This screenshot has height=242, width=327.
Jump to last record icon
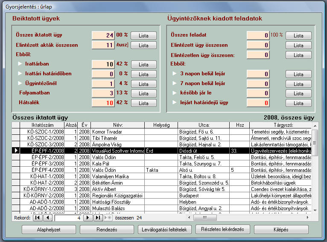click(98, 218)
